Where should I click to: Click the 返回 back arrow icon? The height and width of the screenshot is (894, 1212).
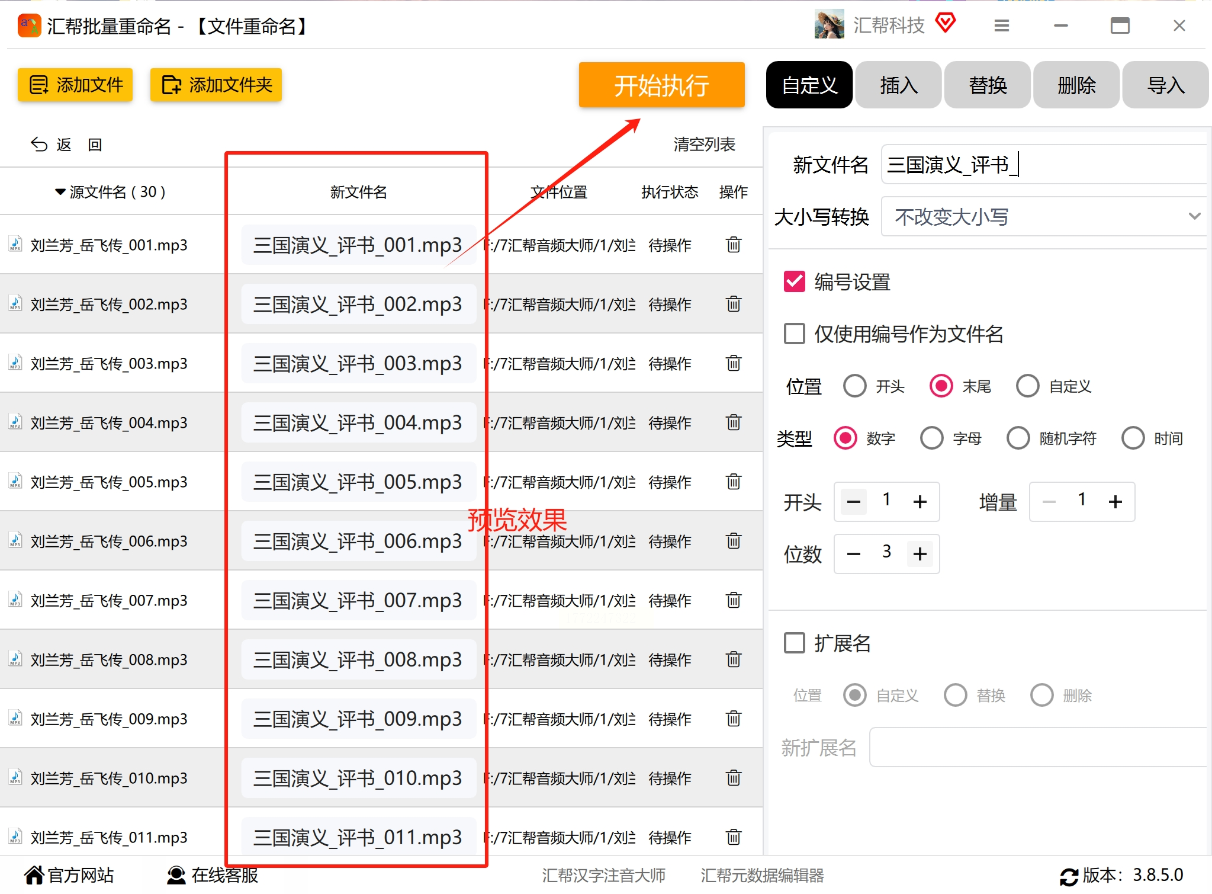[39, 145]
